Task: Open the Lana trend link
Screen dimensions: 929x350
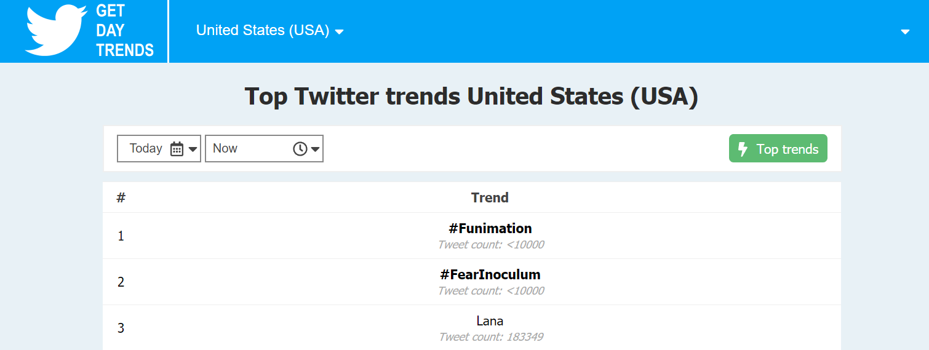Action: pos(490,320)
